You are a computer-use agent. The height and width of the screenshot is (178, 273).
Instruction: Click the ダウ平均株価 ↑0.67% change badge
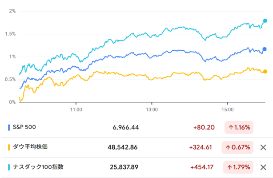[239, 147]
